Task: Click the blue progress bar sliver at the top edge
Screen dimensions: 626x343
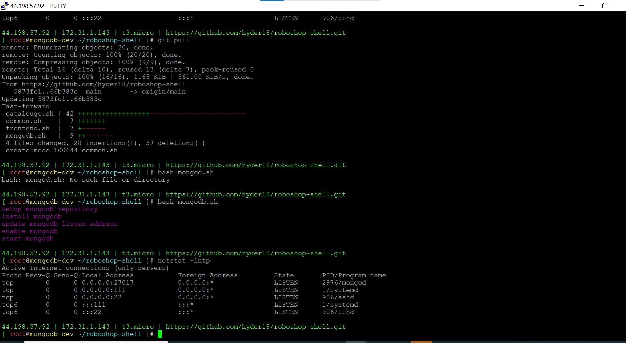Action: [x=271, y=1]
